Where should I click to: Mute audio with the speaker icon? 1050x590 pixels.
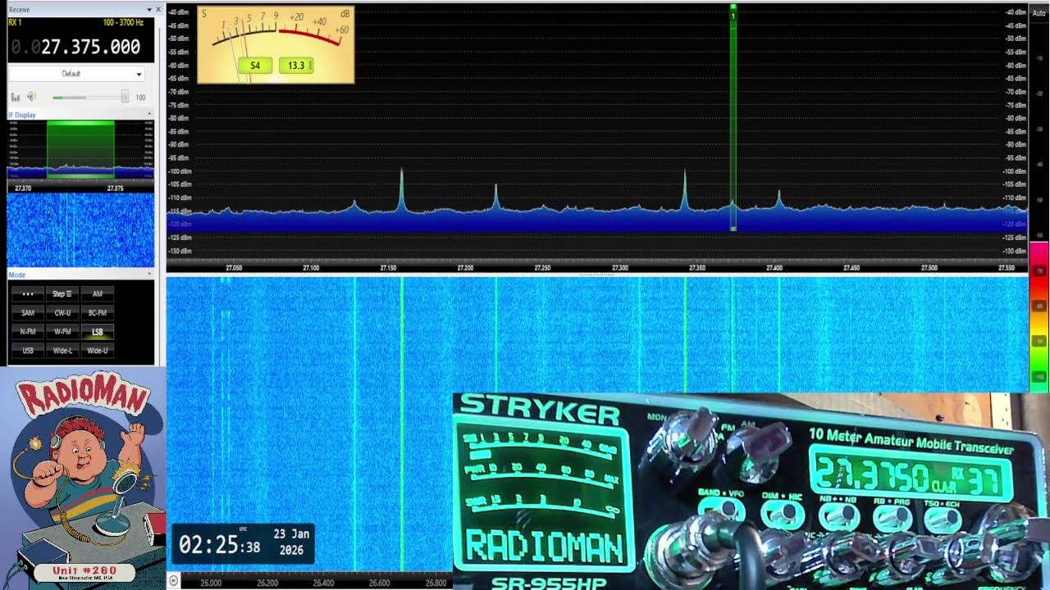point(31,98)
